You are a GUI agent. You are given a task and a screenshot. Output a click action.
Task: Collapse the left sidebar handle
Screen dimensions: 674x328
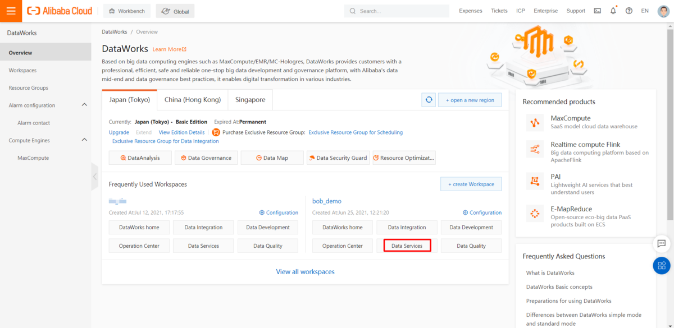pos(94,177)
